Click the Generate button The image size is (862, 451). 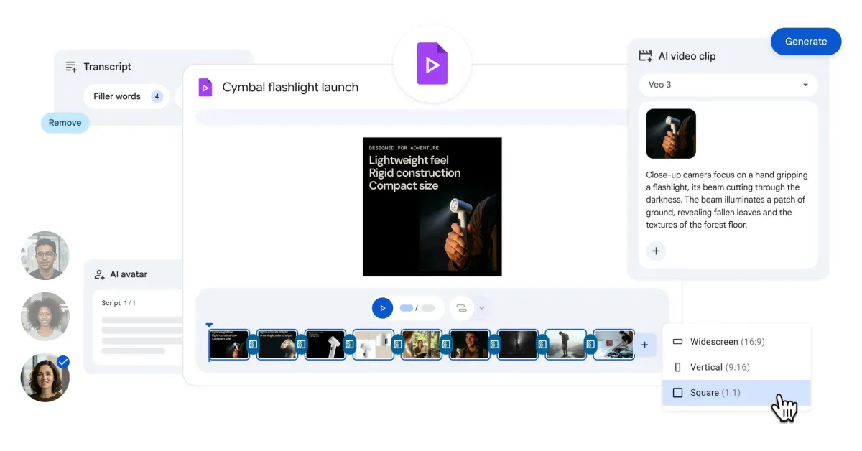click(x=806, y=41)
